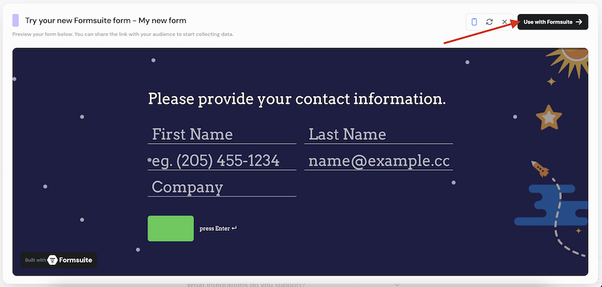Viewport: 602px width, 287px height.
Task: Focus the Company text field
Action: [221, 187]
